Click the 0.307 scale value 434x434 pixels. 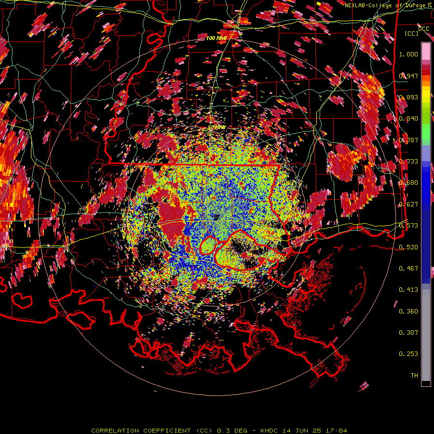click(408, 332)
